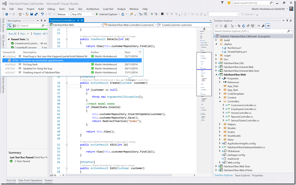
Task: Click the editor horizontal scrollbar thumb
Action: (x=118, y=175)
